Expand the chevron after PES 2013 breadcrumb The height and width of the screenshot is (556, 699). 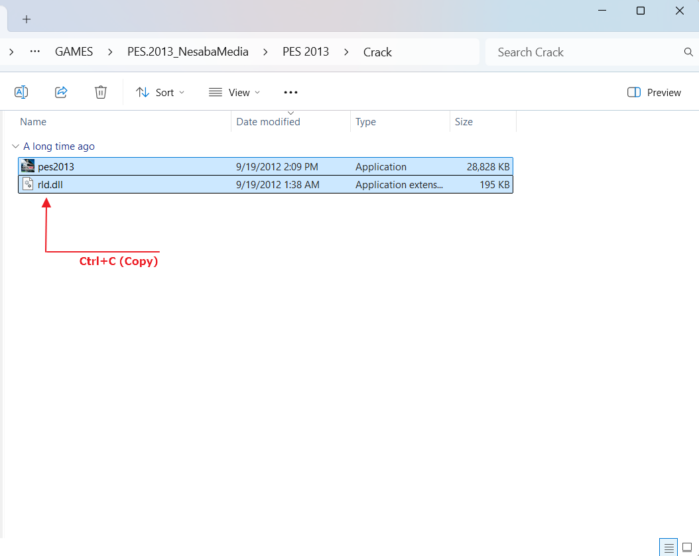346,52
